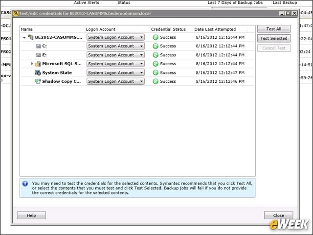This screenshot has width=313, height=235.
Task: Click Status column in background window
Action: (124, 2)
